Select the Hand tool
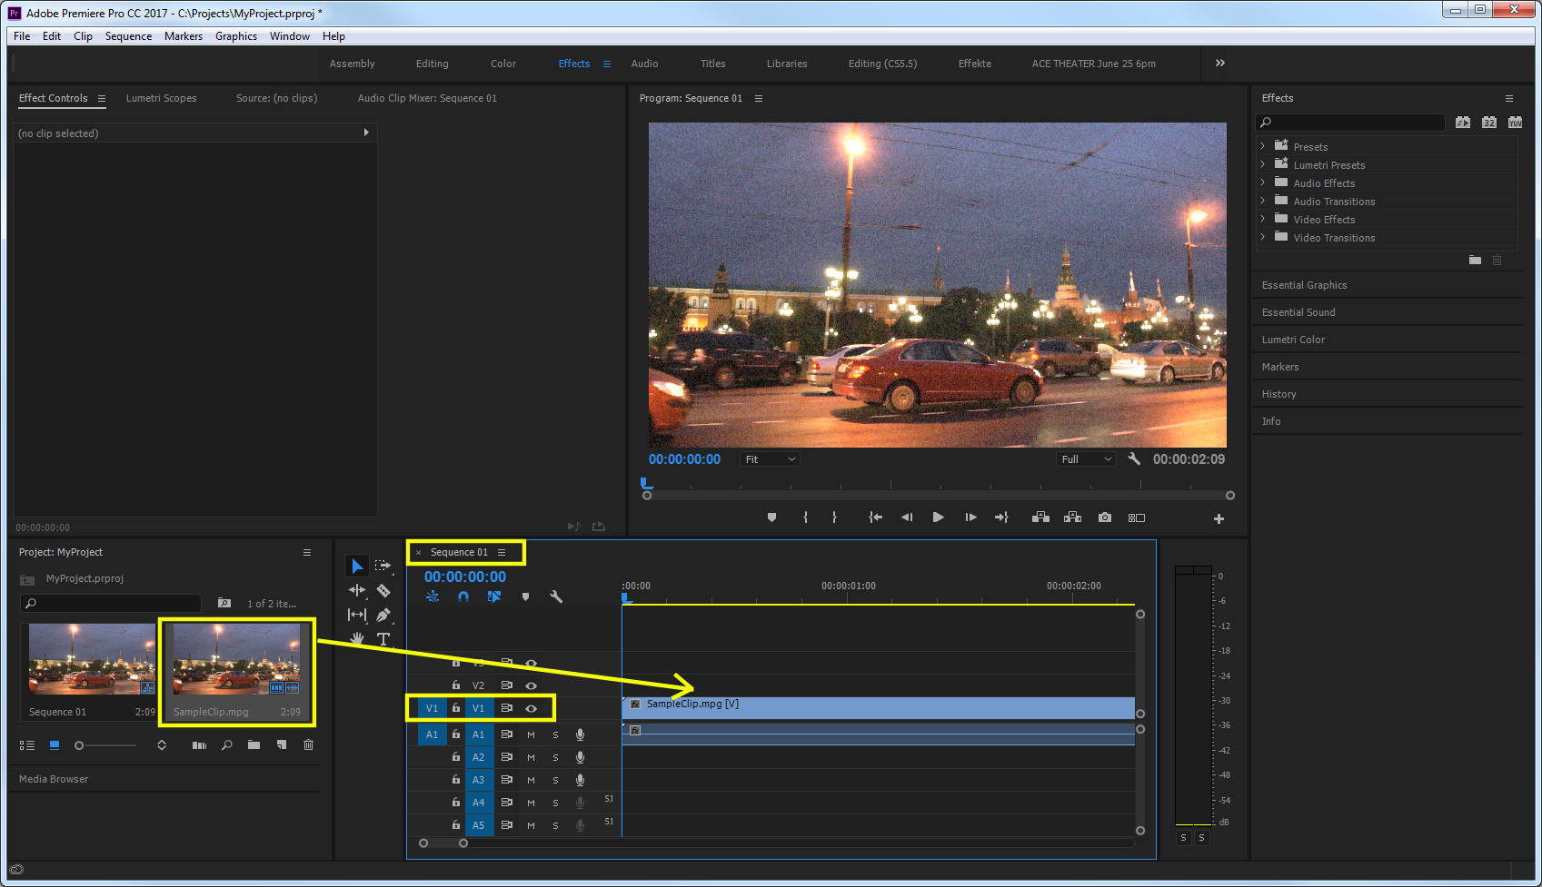Image resolution: width=1542 pixels, height=887 pixels. tap(357, 639)
